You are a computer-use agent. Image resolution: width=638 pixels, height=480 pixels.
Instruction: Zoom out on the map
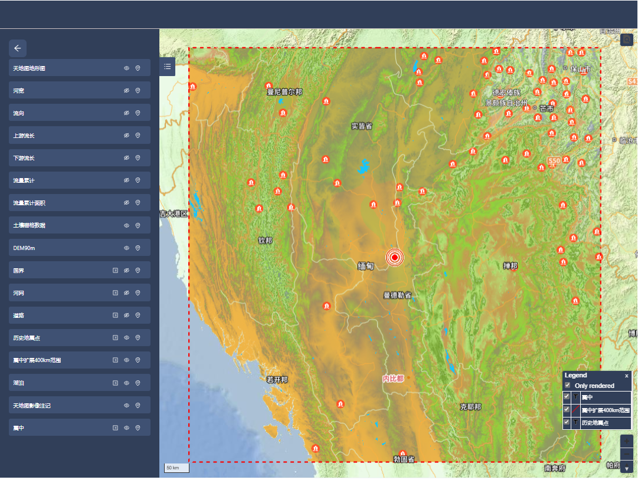627,454
